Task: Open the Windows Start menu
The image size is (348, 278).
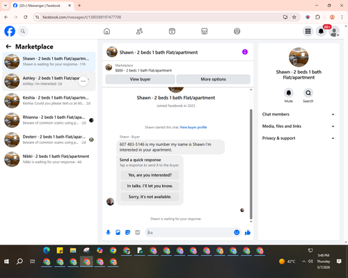Action: (x=6, y=261)
